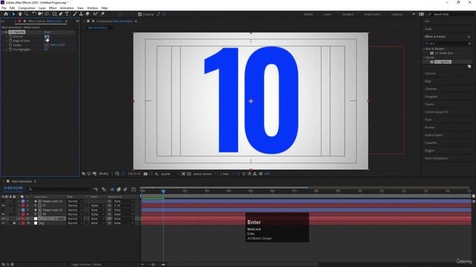Toggle the Snapping checkbox
This screenshot has width=476, height=267.
pos(140,14)
